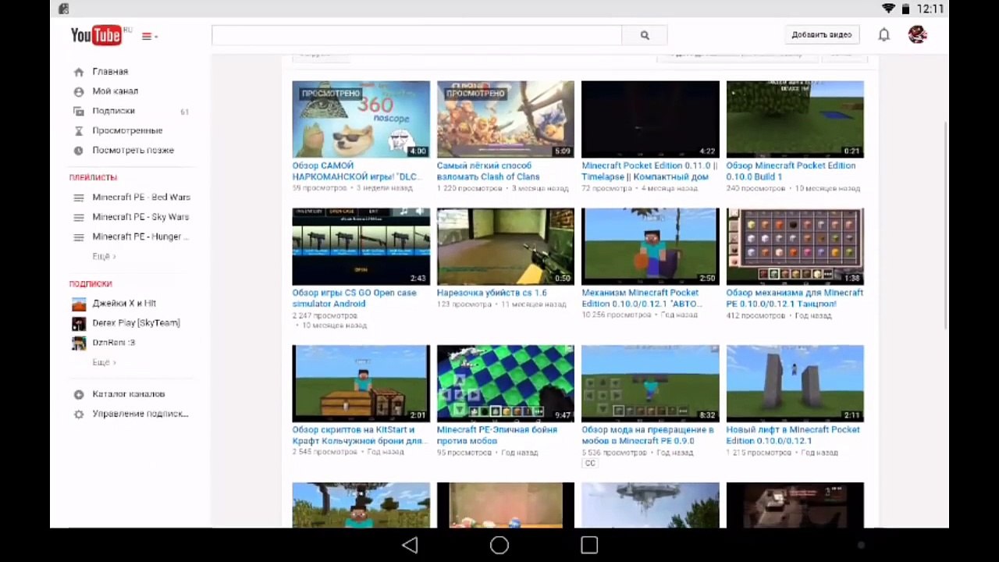
Task: Tap the Android back button
Action: 410,545
